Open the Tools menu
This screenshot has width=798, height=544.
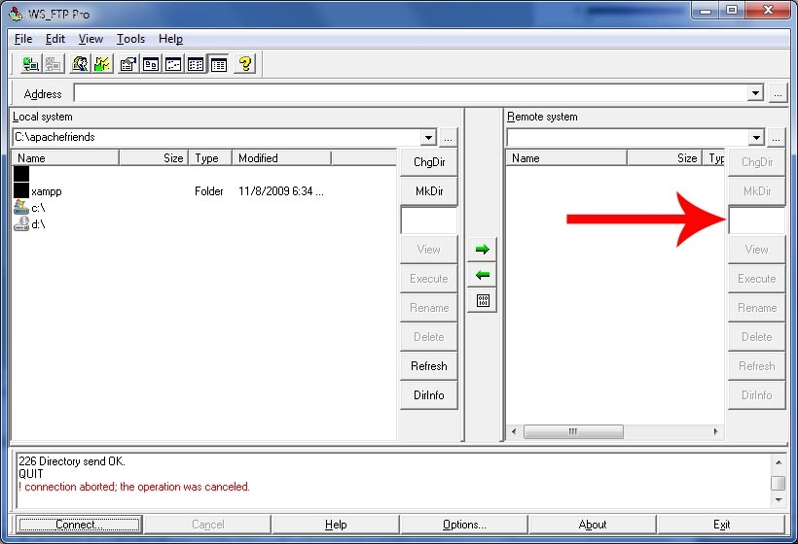click(x=130, y=39)
